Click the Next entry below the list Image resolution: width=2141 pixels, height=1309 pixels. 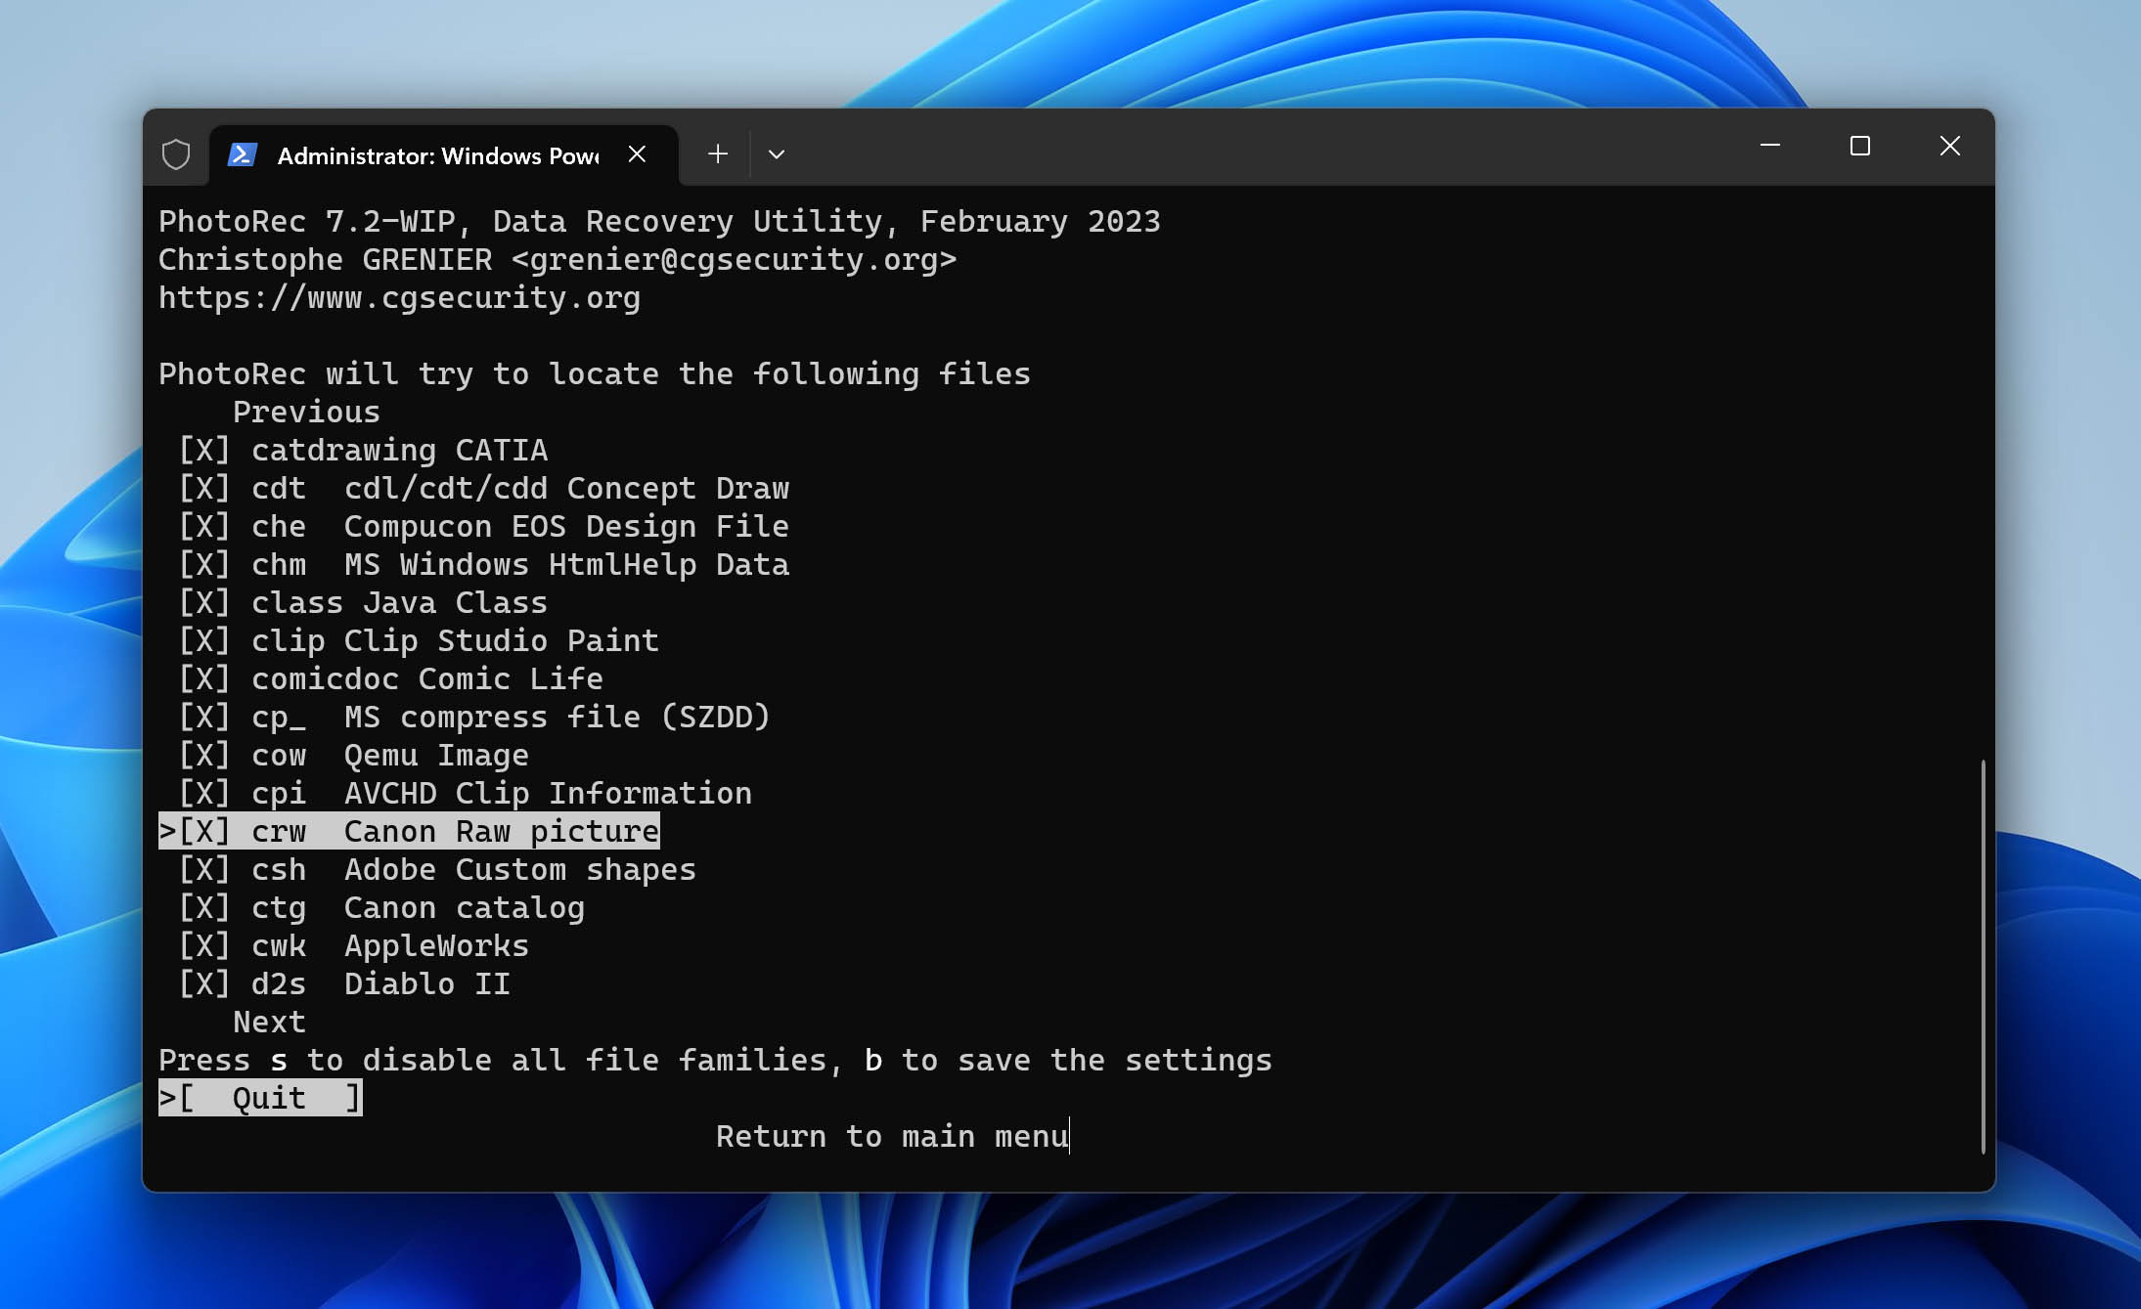269,1022
